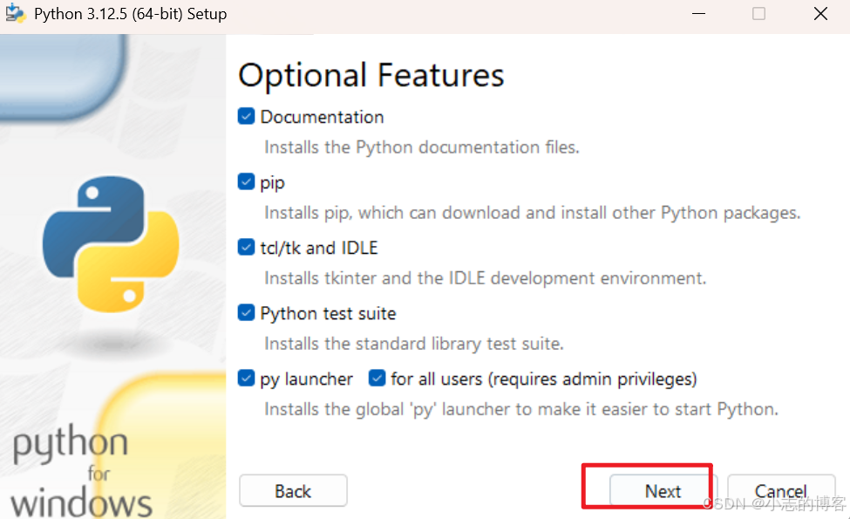Uncheck the Documentation checkbox

[x=246, y=116]
